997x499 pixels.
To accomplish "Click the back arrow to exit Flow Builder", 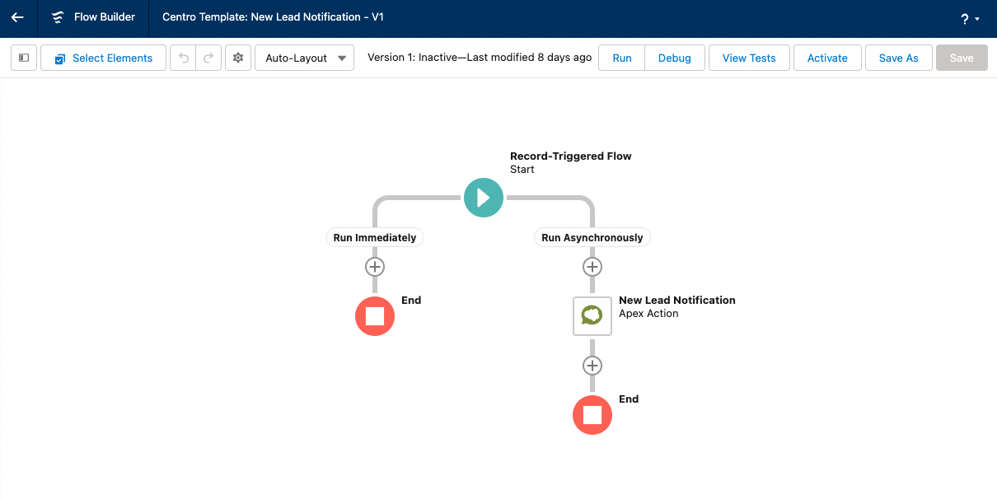I will click(x=17, y=16).
